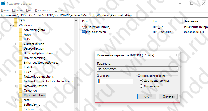
Task: Select the NoLockScreen value name
Action: click(x=96, y=32)
